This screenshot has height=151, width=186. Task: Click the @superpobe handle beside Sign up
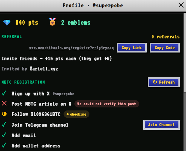(x=63, y=94)
